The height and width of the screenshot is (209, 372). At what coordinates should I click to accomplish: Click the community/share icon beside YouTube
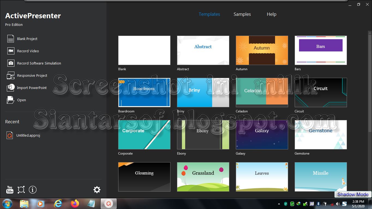(x=21, y=190)
